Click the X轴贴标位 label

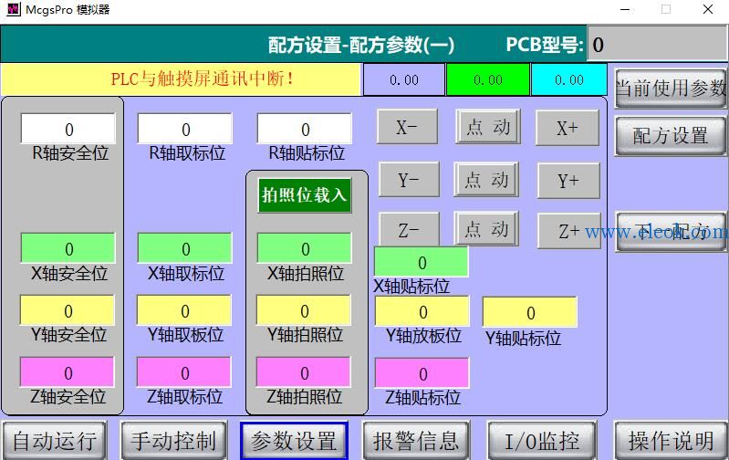[411, 286]
